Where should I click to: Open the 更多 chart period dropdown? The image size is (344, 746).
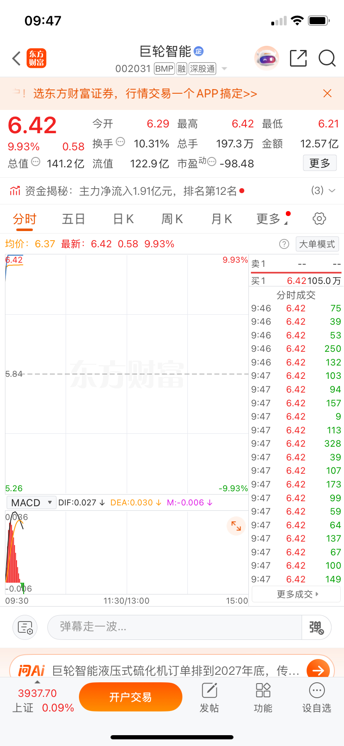click(272, 219)
